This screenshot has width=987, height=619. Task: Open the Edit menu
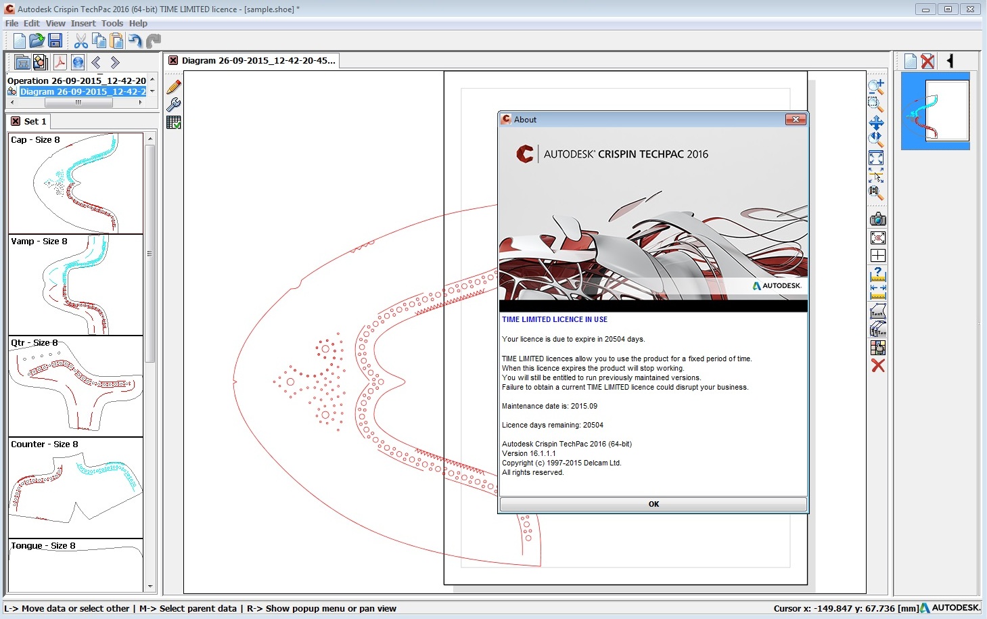coord(32,23)
